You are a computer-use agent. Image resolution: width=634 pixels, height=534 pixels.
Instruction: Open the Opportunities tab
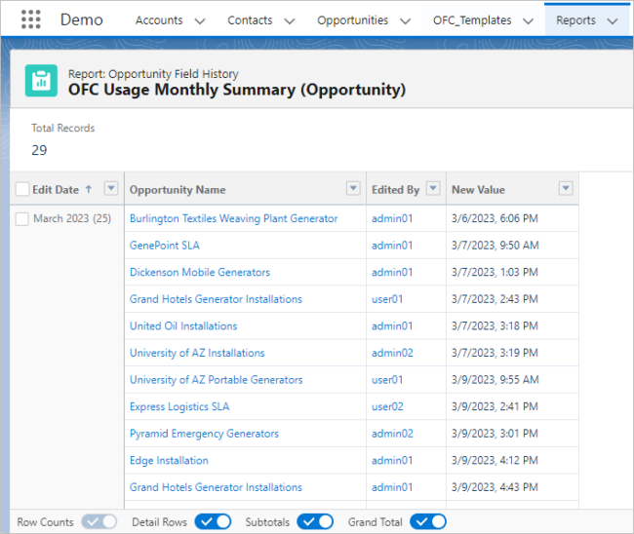tap(352, 20)
